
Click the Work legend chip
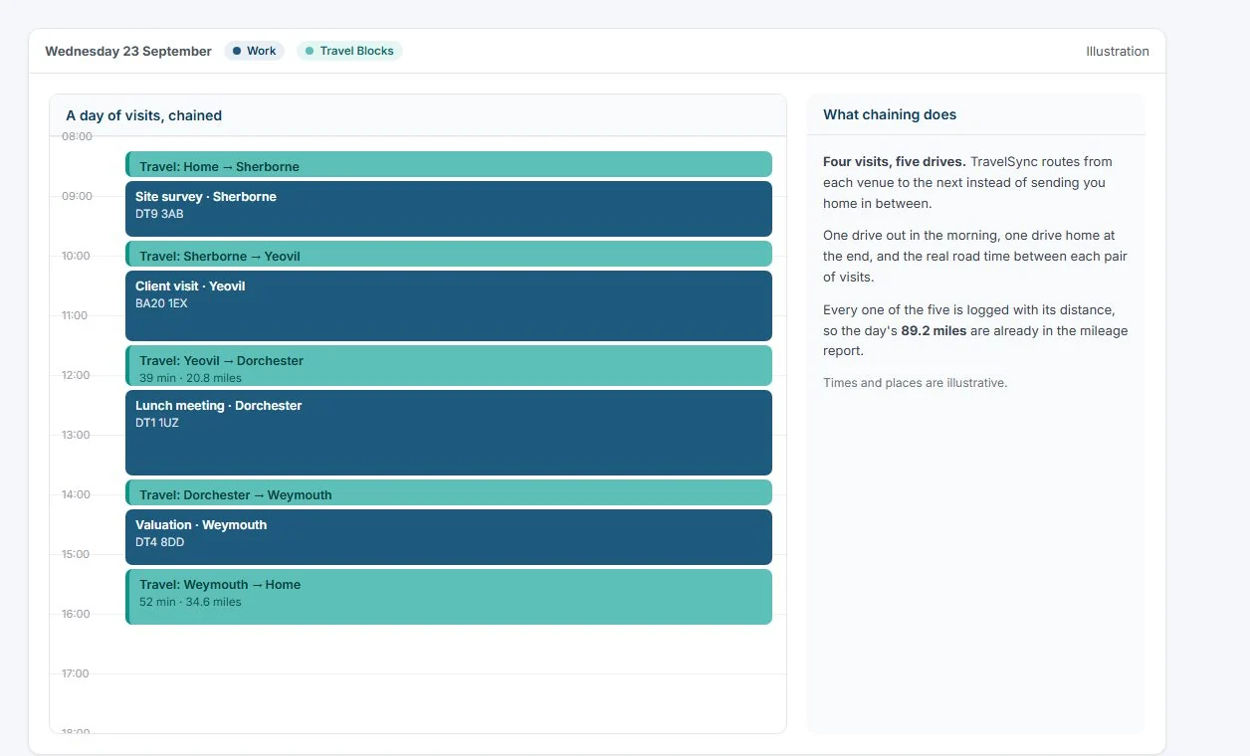[254, 51]
